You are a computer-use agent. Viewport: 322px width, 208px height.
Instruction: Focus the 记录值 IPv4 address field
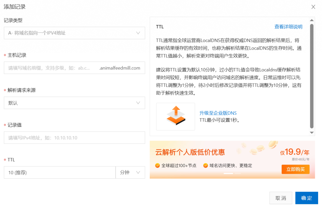pos(74,138)
